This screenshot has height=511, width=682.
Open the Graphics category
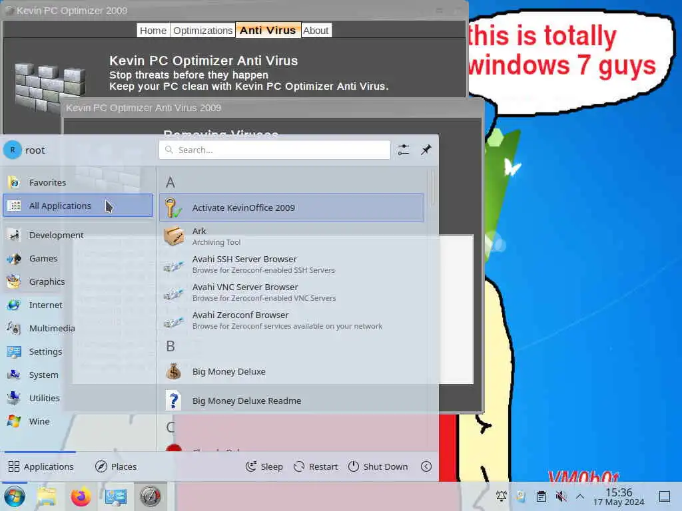(78, 281)
